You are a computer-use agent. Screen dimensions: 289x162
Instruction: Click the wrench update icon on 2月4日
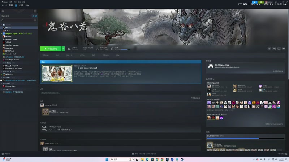pyautogui.click(x=44, y=129)
